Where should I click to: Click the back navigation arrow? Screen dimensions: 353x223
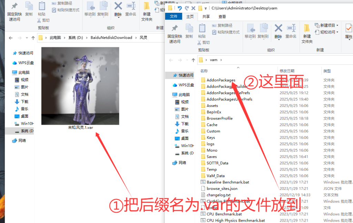(x=171, y=60)
